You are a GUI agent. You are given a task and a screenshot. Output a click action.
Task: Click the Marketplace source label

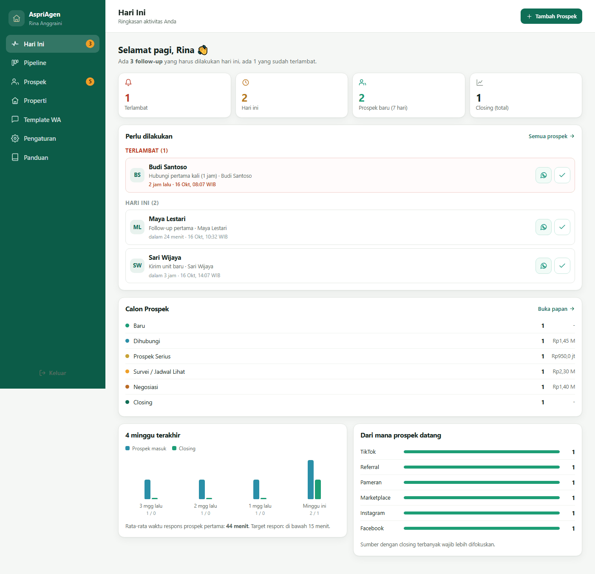[375, 498]
